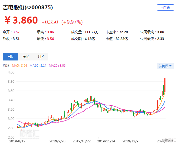The height and width of the screenshot is (144, 178).
Task: Add stock to watchlist with +自选 button
Action: pyautogui.click(x=166, y=8)
